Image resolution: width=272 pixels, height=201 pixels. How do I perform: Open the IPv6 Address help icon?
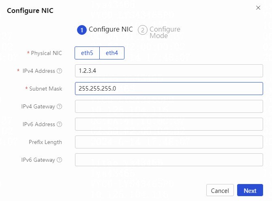(x=60, y=124)
